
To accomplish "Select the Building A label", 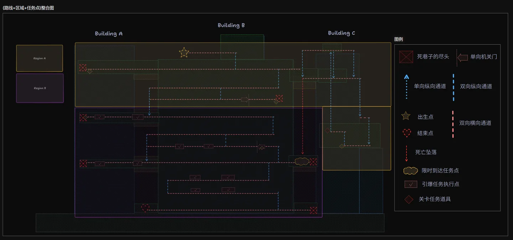I will (x=109, y=34).
